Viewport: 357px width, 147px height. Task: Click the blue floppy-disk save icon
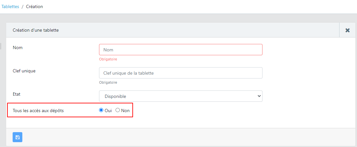point(17,137)
